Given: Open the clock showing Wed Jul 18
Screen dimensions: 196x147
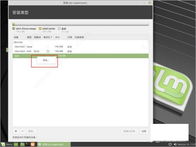Looking at the screenshot, I should [187, 144].
